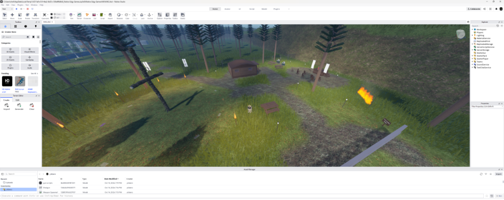Open the Terrain editor tool
Viewport: 504px width, 200px height.
79,16
